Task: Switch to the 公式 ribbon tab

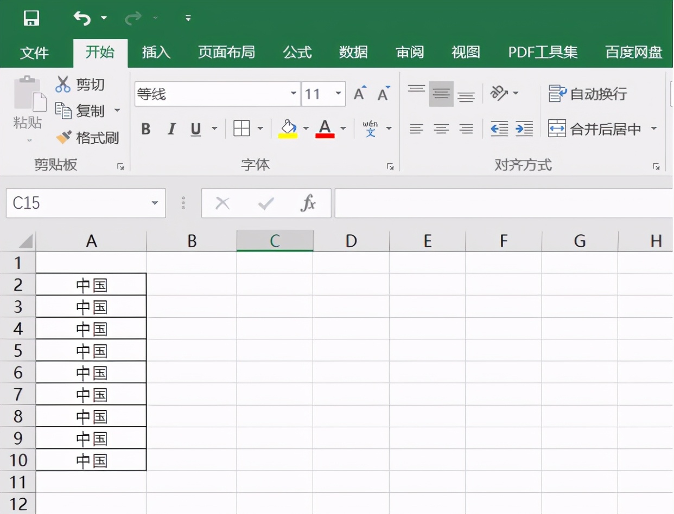Action: (297, 52)
